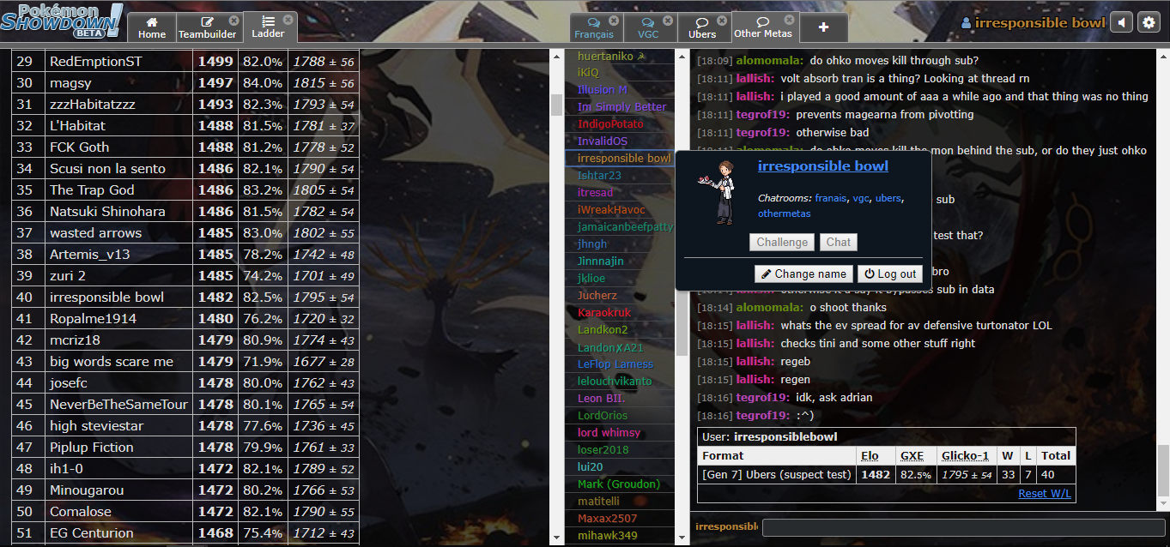Select user Ishtar23 in the list

pyautogui.click(x=620, y=176)
